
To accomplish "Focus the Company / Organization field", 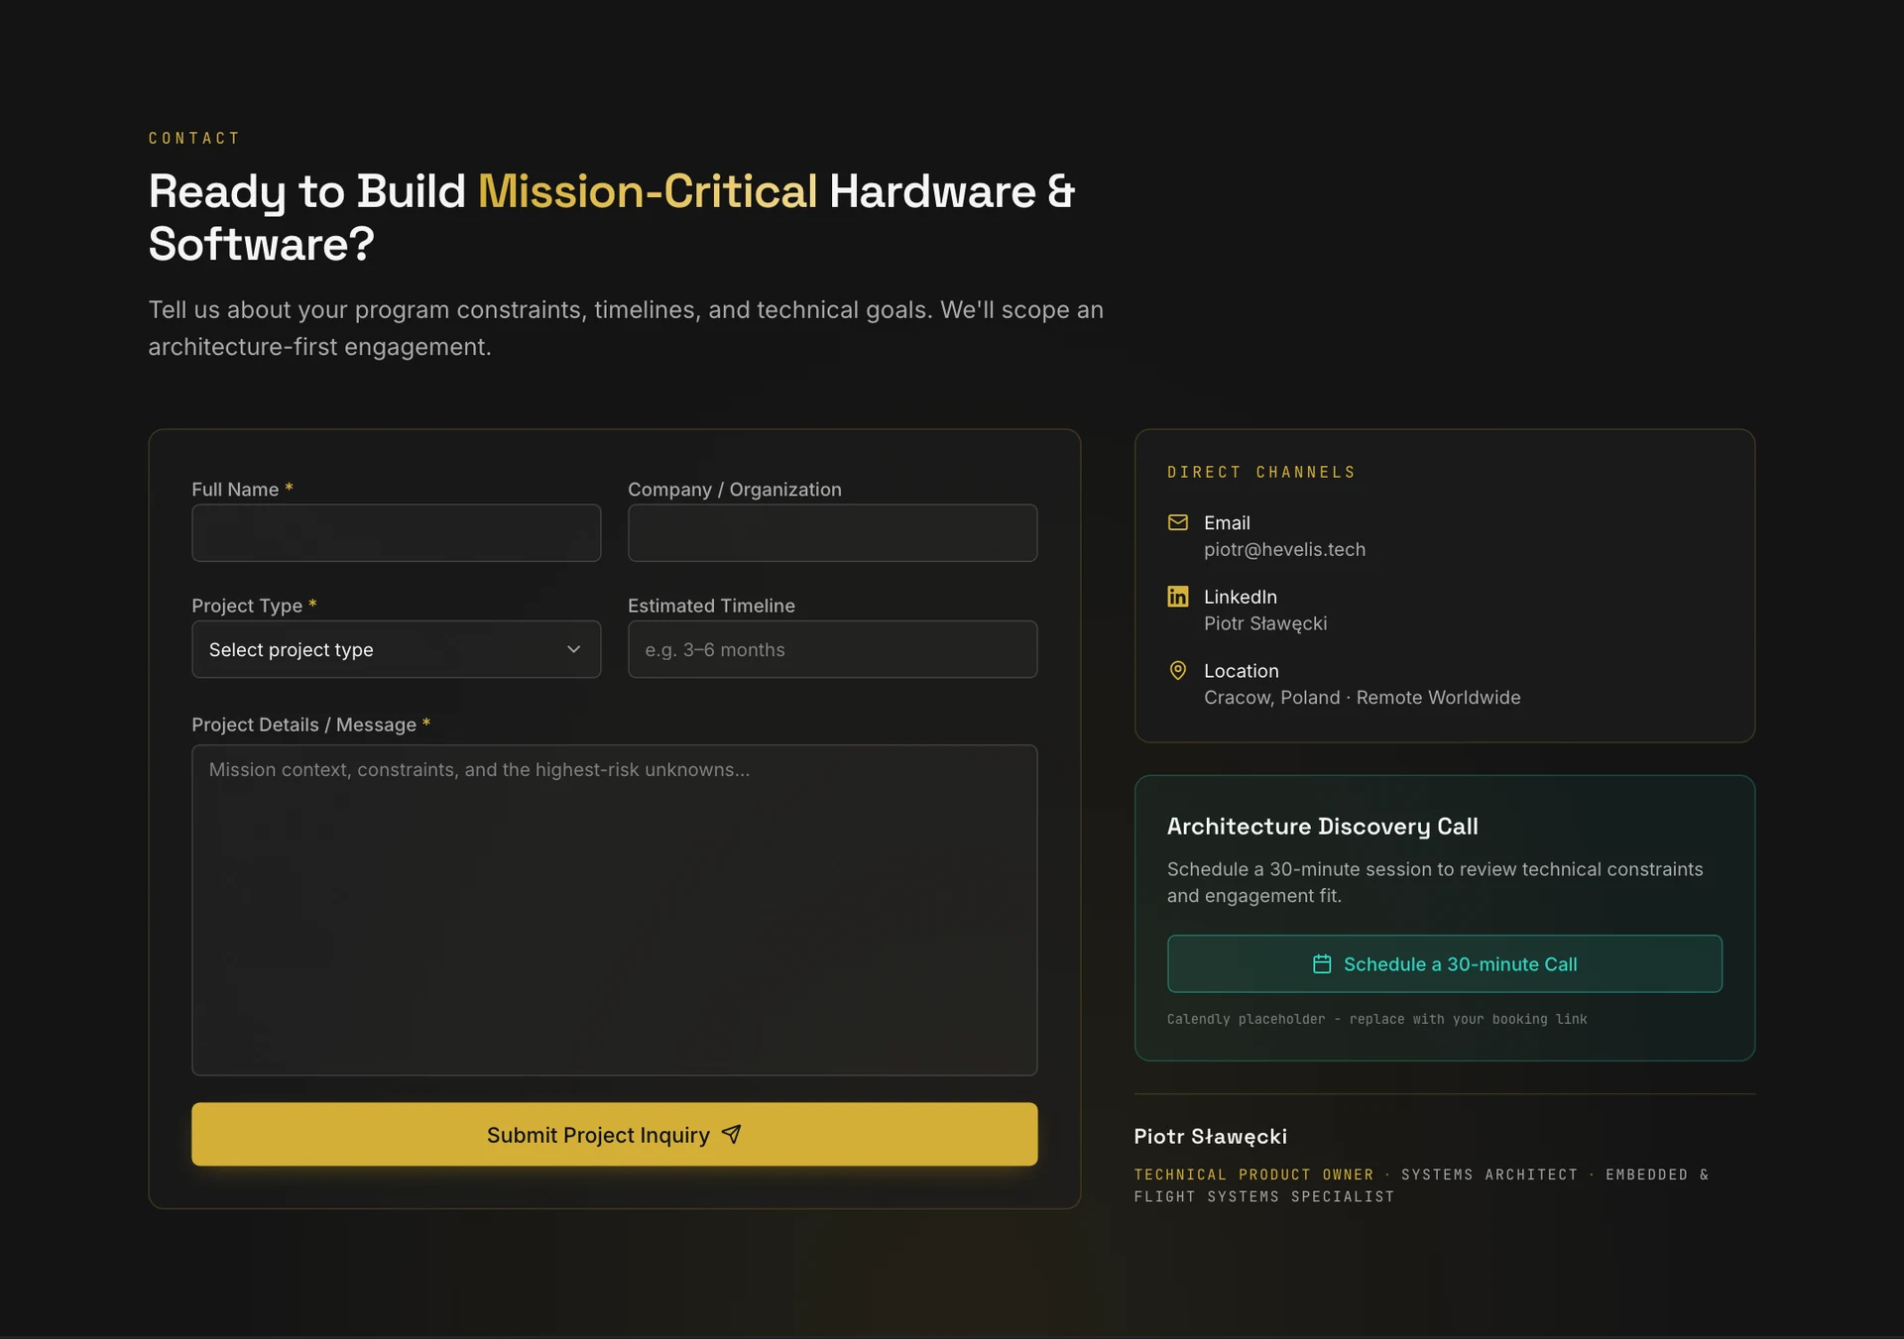I will [832, 533].
